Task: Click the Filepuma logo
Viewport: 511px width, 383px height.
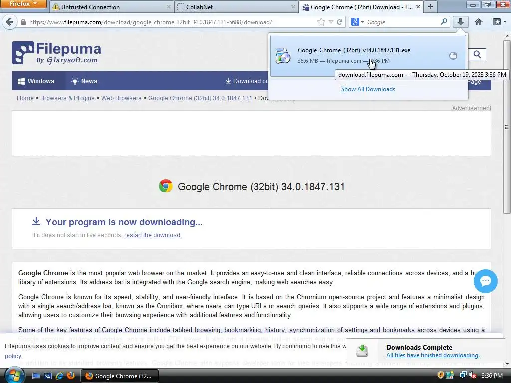Action: point(56,53)
